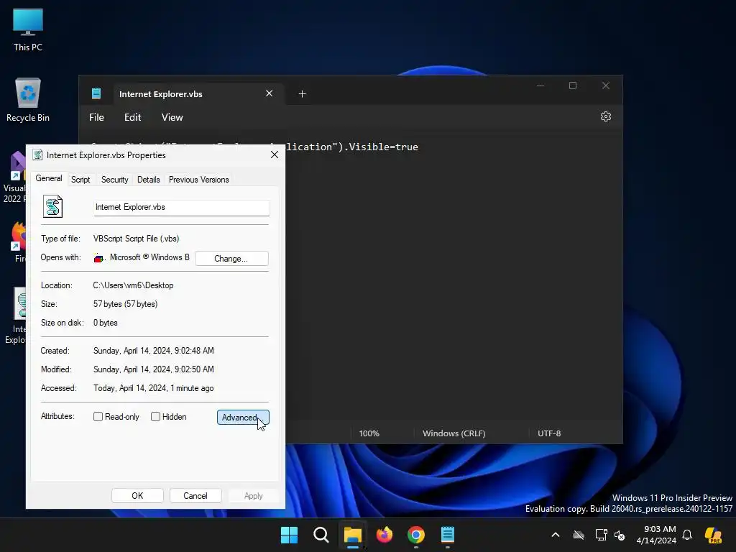Minimize the Notepad window
Image resolution: width=736 pixels, height=552 pixels.
pos(540,86)
